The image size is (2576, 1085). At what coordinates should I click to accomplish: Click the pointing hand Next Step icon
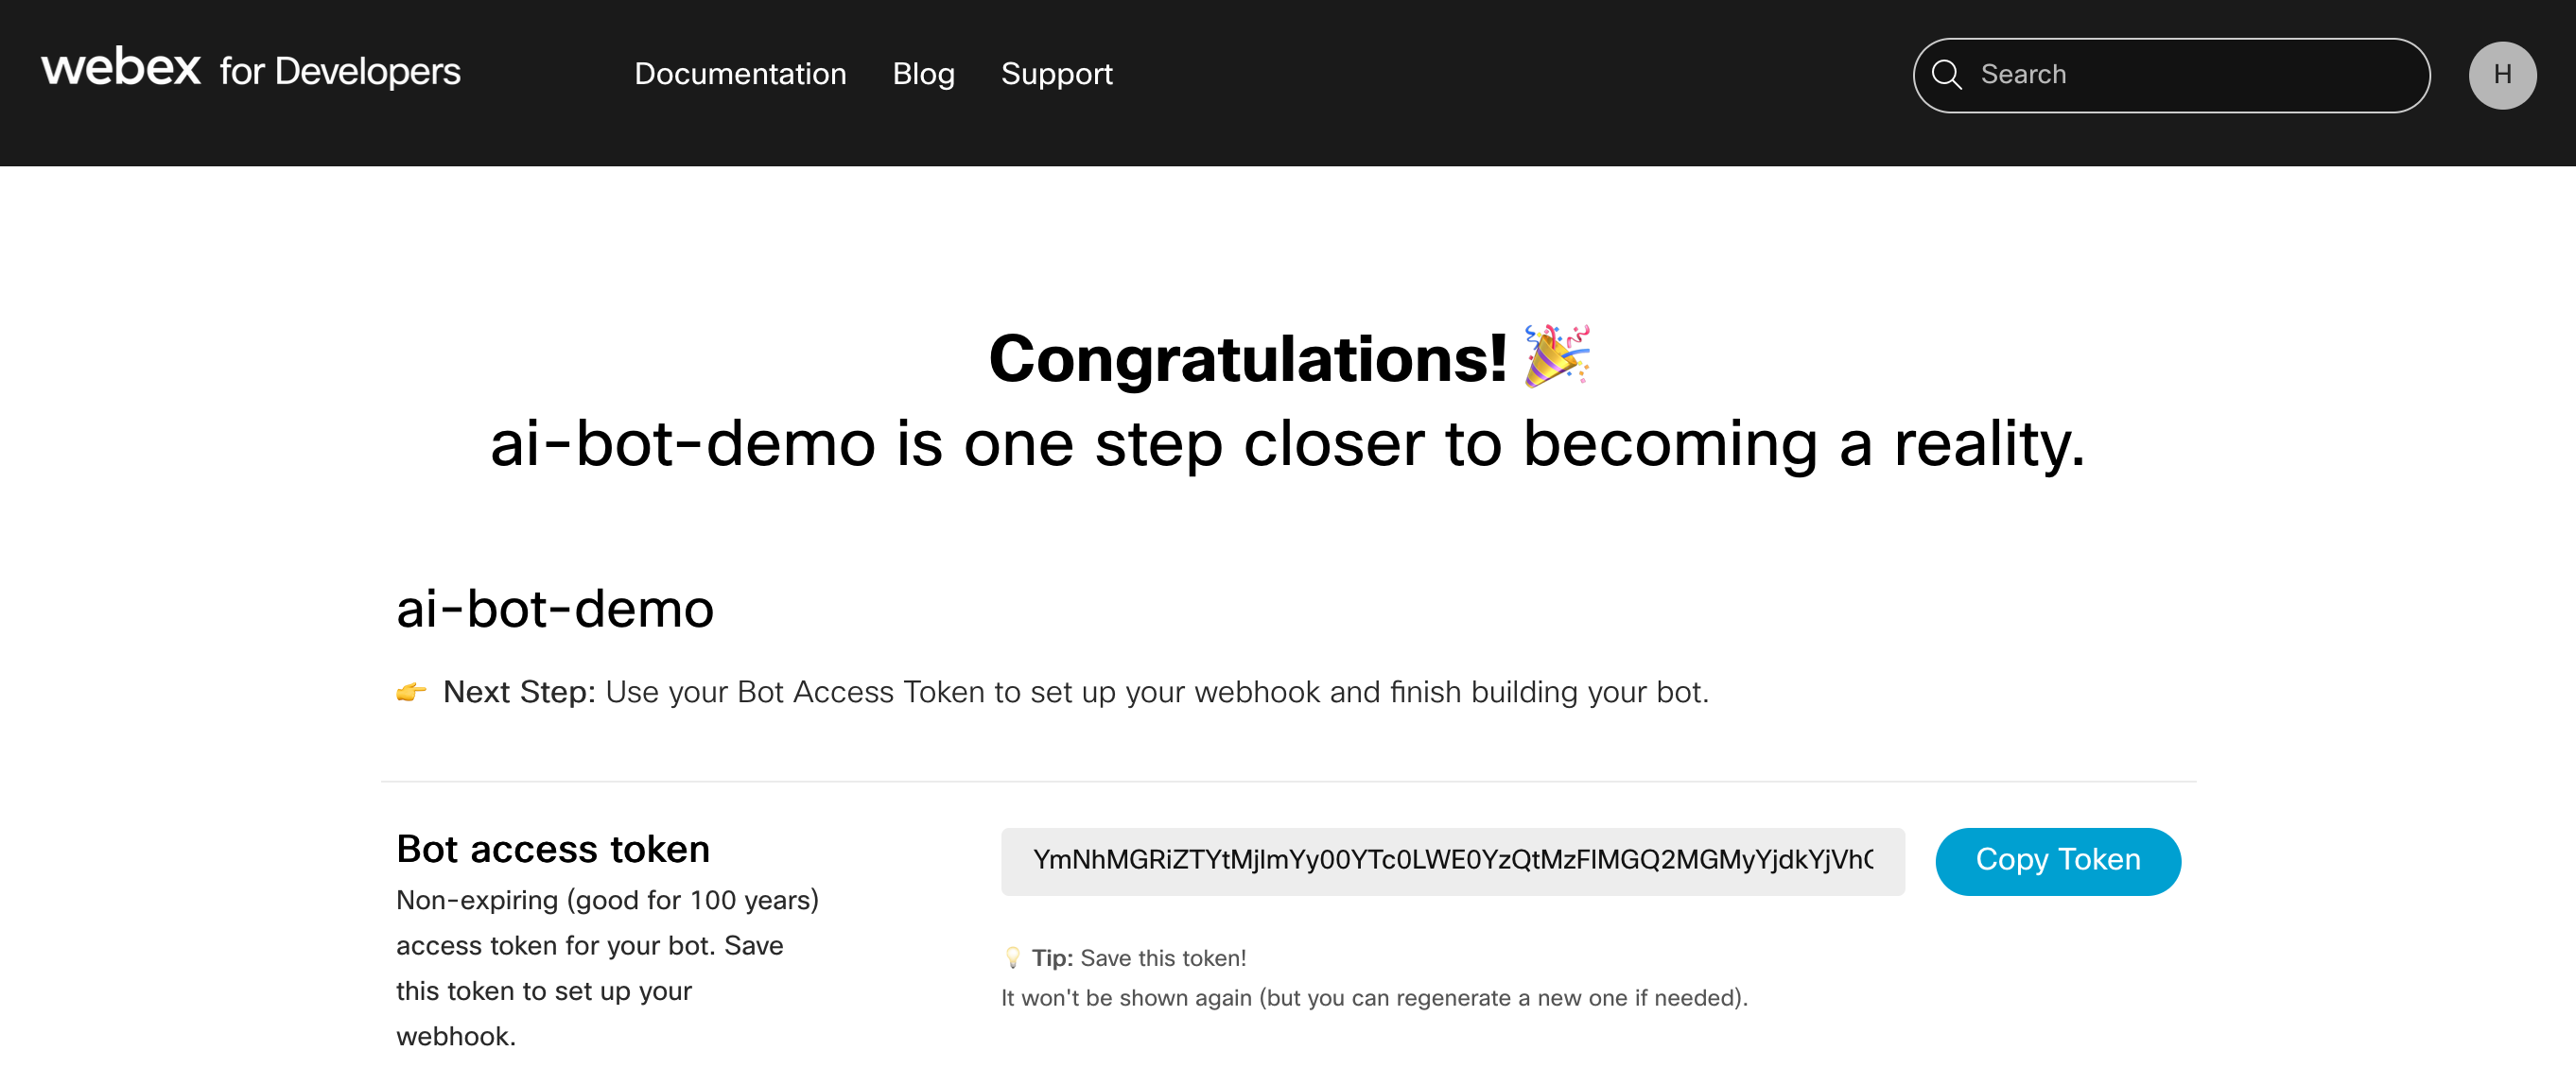(x=411, y=692)
